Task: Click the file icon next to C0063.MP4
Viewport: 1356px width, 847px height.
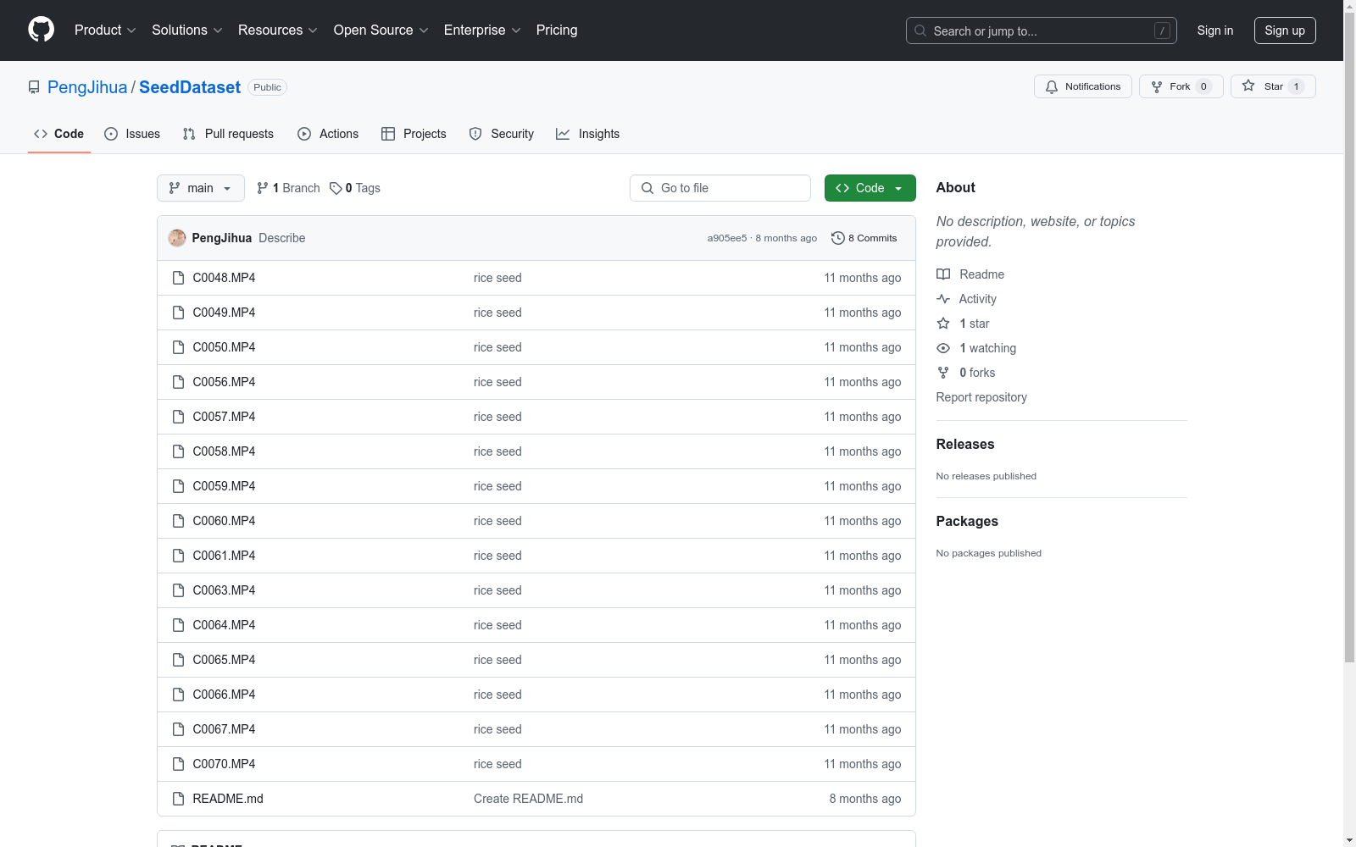Action: [x=178, y=590]
